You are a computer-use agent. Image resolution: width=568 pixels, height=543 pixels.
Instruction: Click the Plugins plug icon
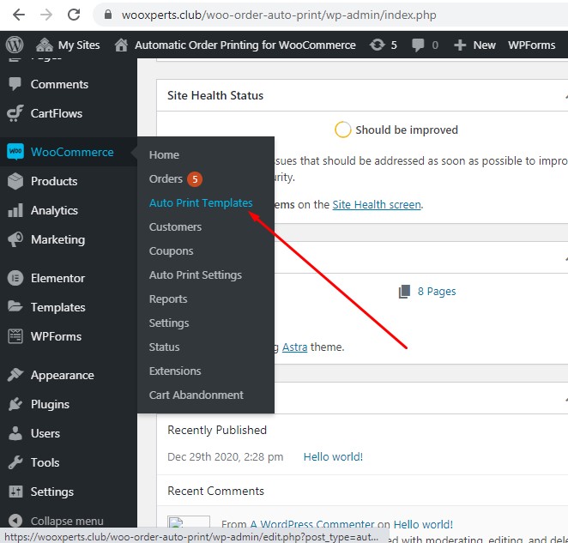pyautogui.click(x=15, y=404)
